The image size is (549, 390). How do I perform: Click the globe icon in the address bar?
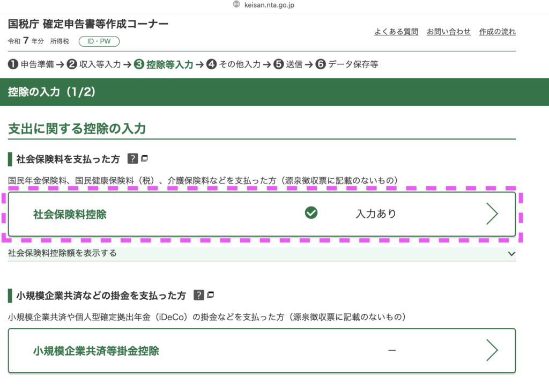pyautogui.click(x=236, y=5)
